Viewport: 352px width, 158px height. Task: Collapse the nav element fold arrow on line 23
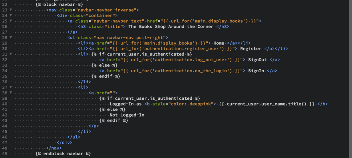pos(11,10)
